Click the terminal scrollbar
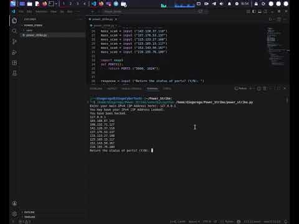The height and width of the screenshot is (224, 299). (x=287, y=100)
